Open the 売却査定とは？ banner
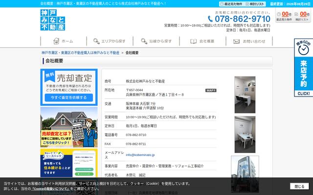This screenshot has height=195, width=313. pyautogui.click(x=69, y=127)
